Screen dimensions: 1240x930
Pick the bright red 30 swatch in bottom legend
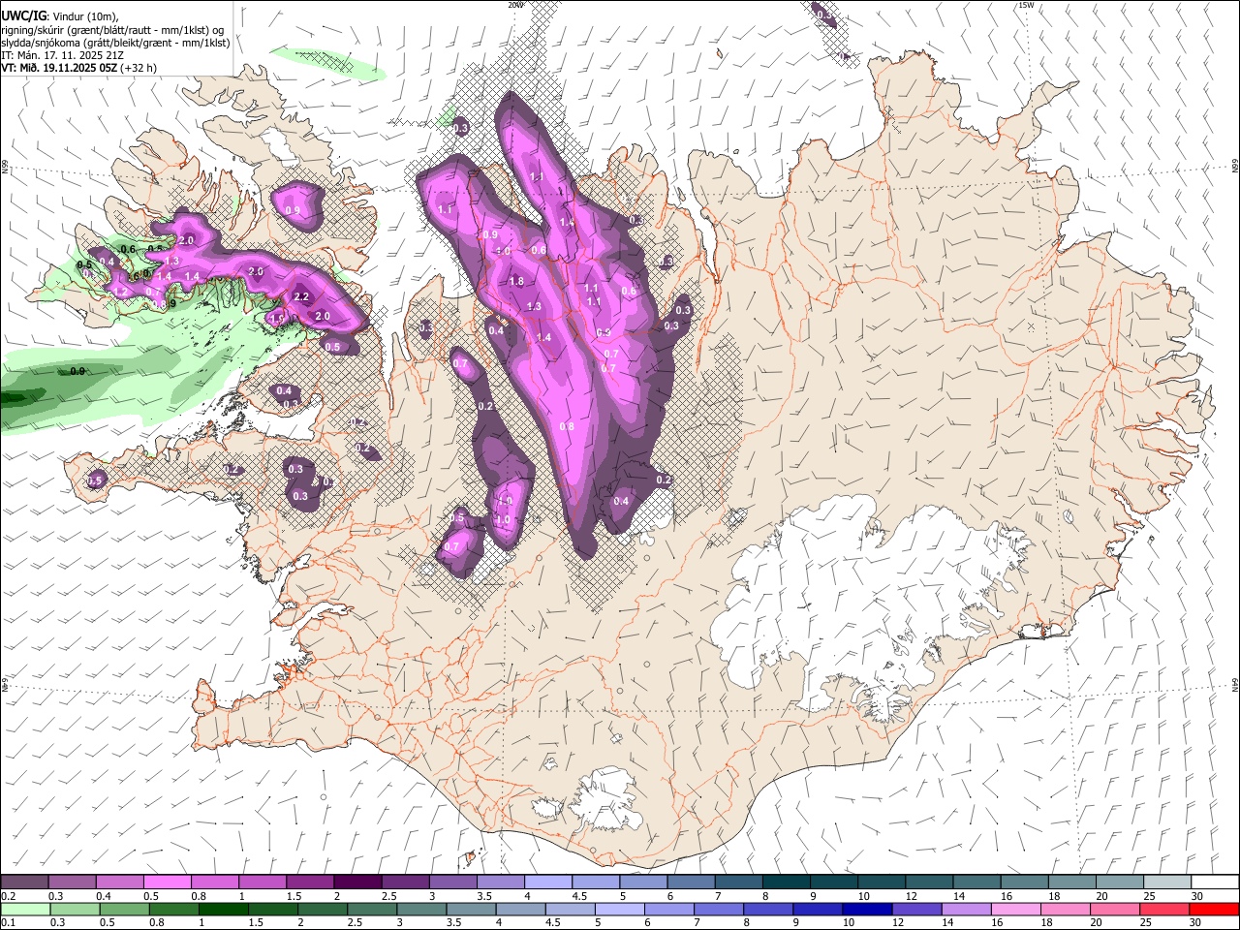[1213, 910]
